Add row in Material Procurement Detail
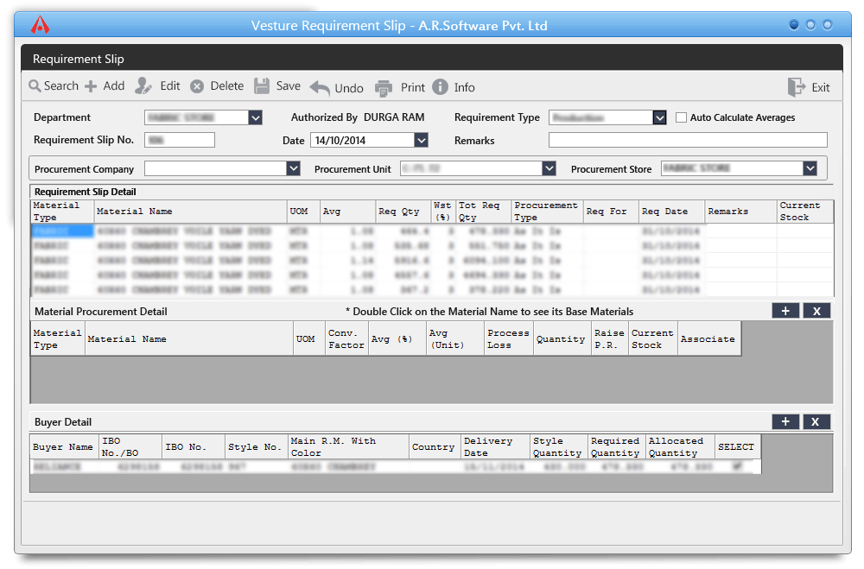 (785, 311)
